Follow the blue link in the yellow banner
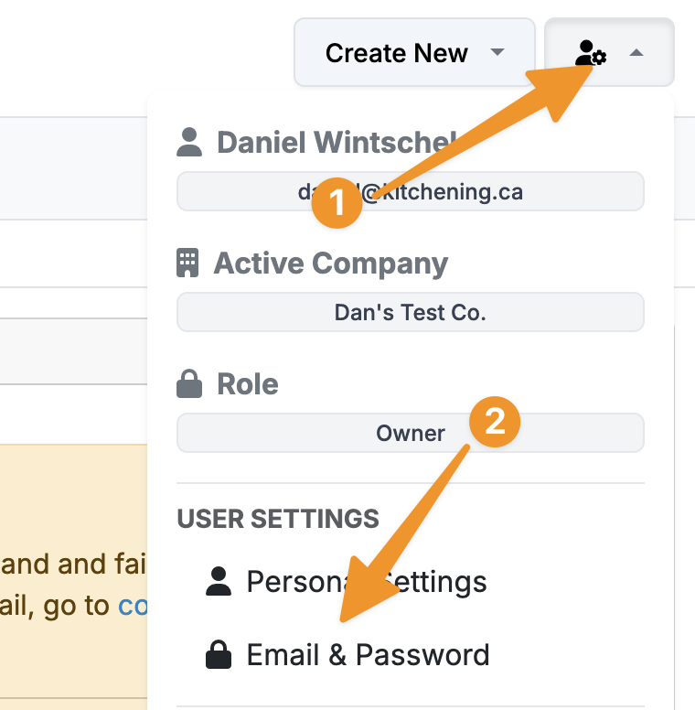The height and width of the screenshot is (710, 695). coord(134,606)
